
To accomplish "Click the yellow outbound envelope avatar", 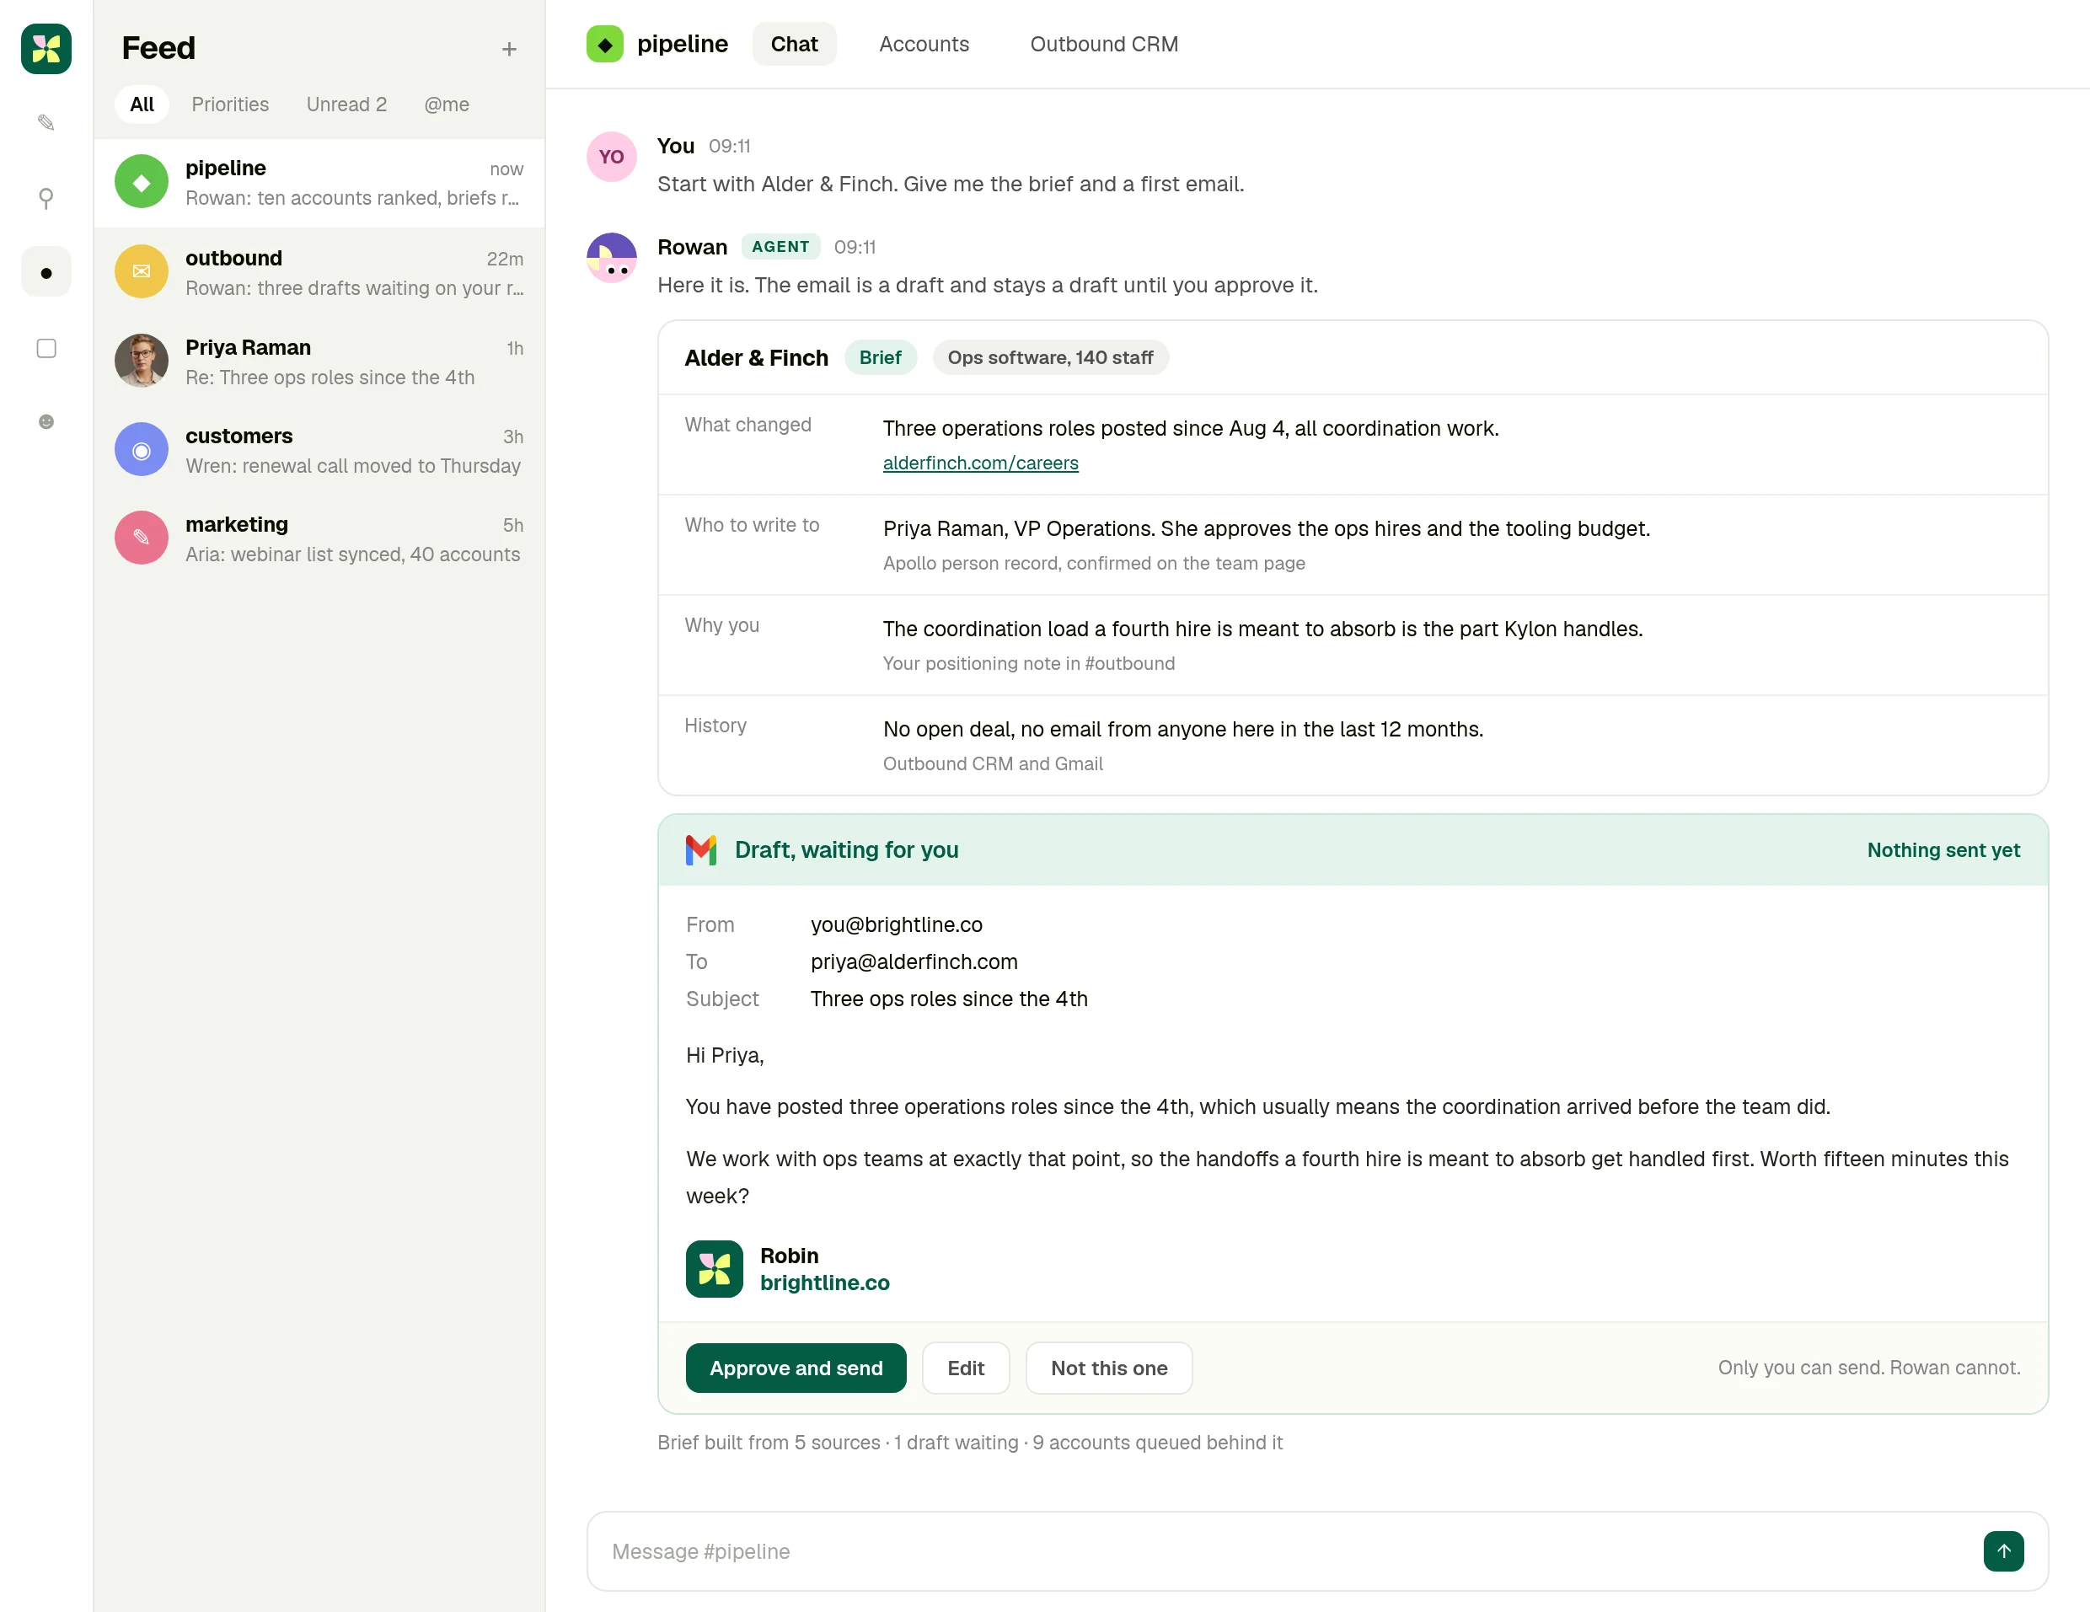I will pyautogui.click(x=142, y=271).
